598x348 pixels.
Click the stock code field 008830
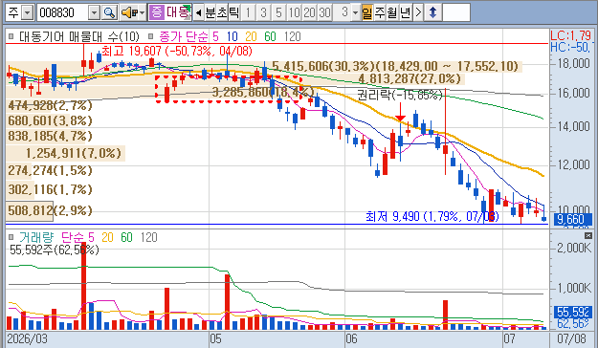pos(62,12)
